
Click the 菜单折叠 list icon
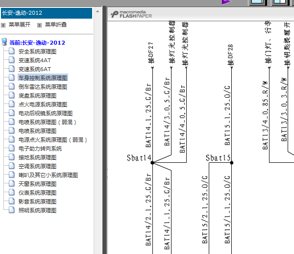click(x=39, y=25)
